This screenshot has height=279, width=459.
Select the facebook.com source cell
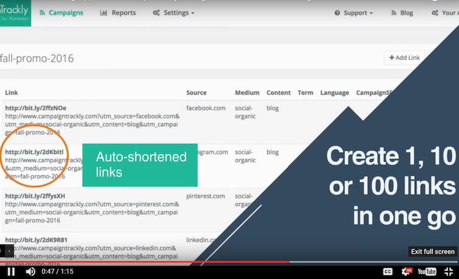(x=206, y=108)
